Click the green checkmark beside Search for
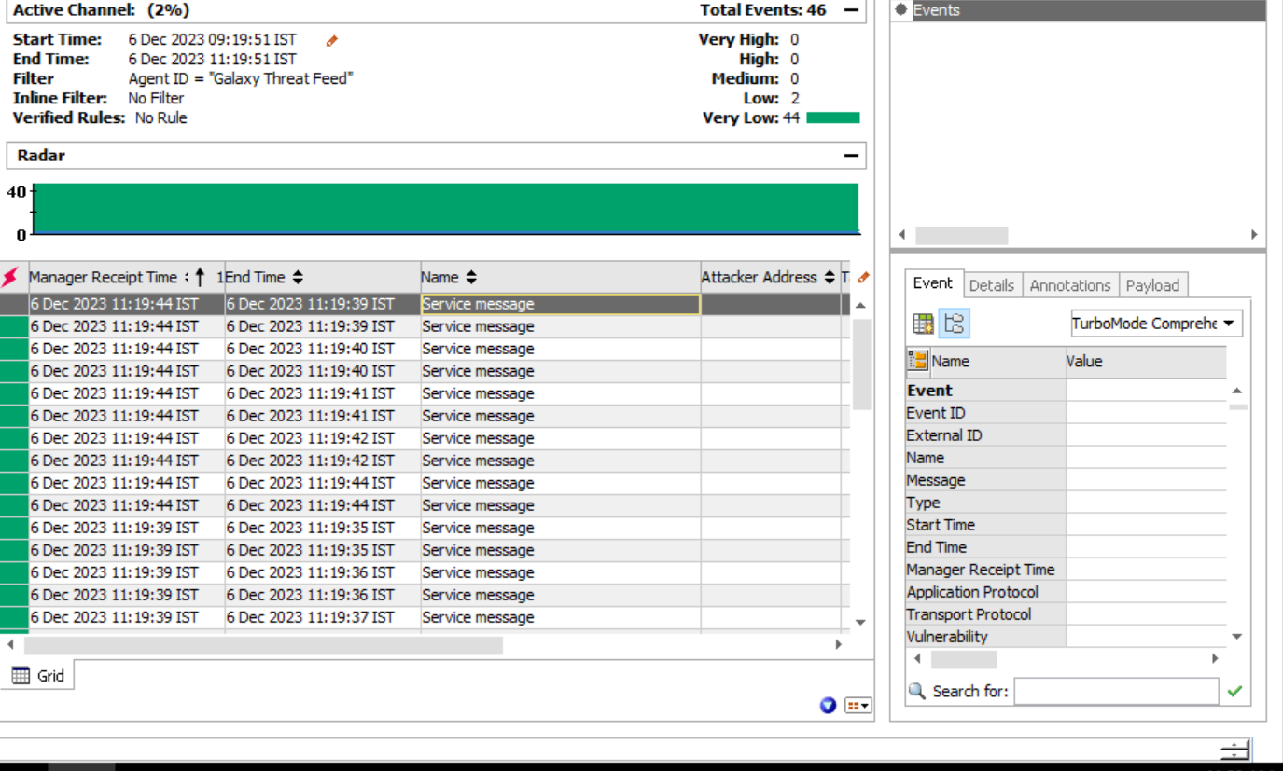Screen dimensions: 1283x771 pos(1234,692)
